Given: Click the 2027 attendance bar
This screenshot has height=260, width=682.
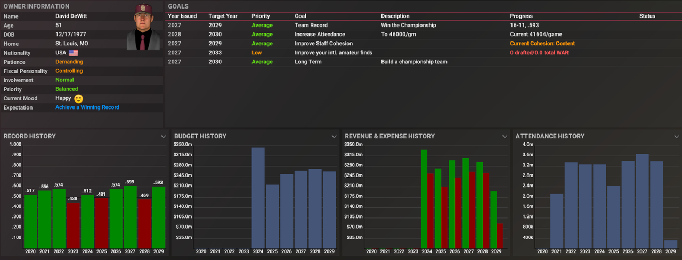Looking at the screenshot, I should pyautogui.click(x=643, y=201).
